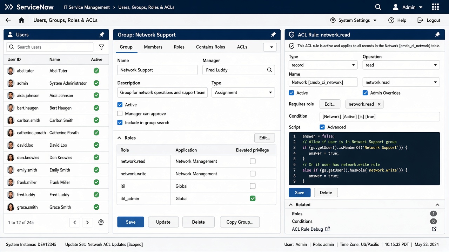The width and height of the screenshot is (449, 252).
Task: Click Delete button in ACL Rule panel
Action: coord(326,192)
